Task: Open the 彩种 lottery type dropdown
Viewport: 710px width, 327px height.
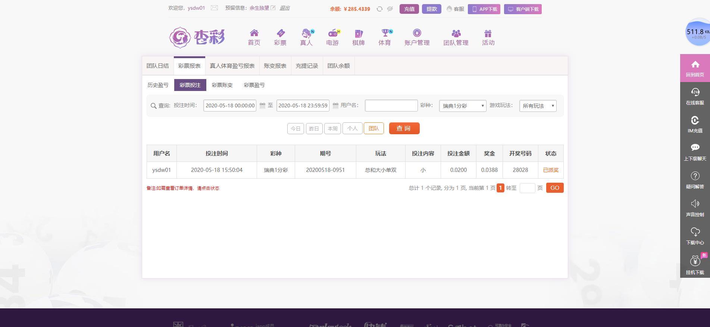Action: pyautogui.click(x=463, y=106)
